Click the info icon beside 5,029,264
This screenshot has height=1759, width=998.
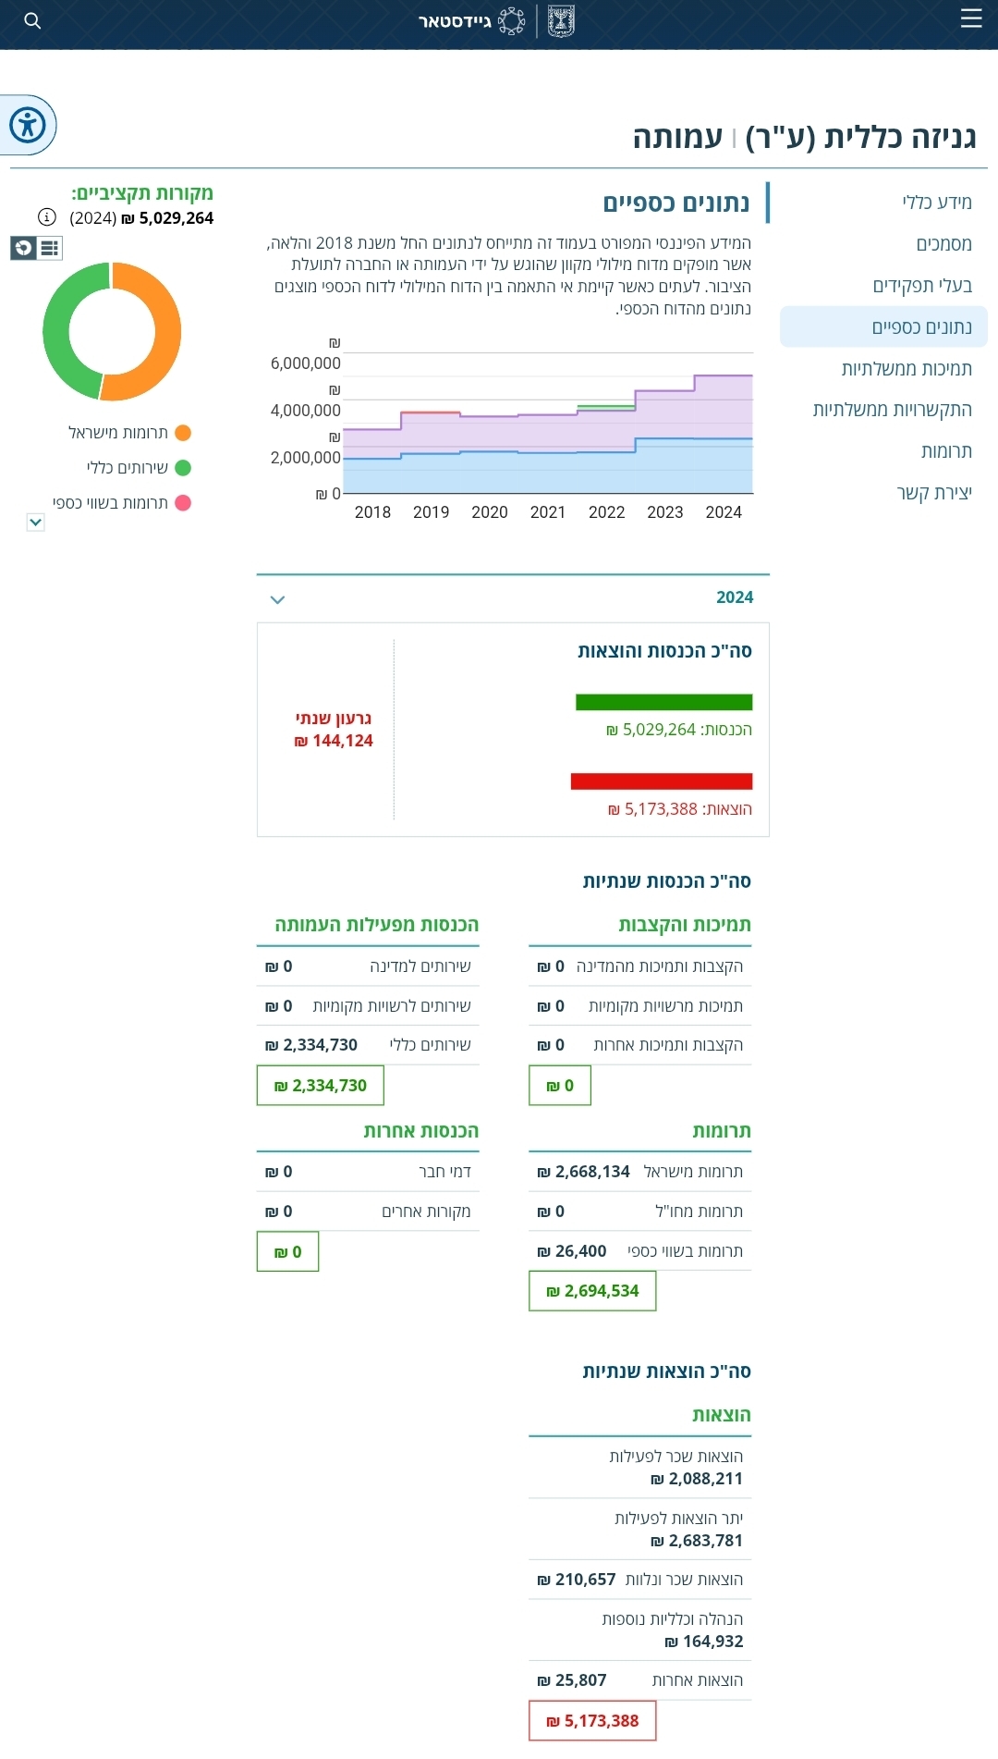[47, 217]
